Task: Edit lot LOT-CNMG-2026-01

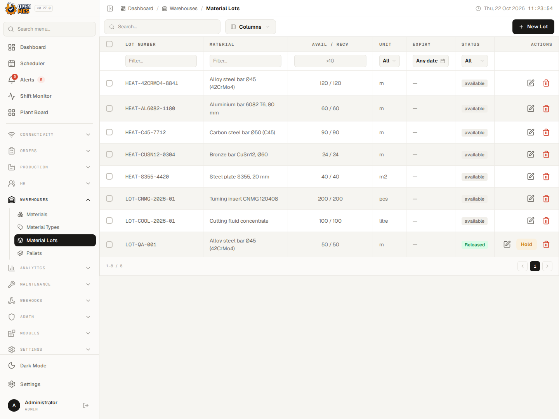Action: coord(531,199)
